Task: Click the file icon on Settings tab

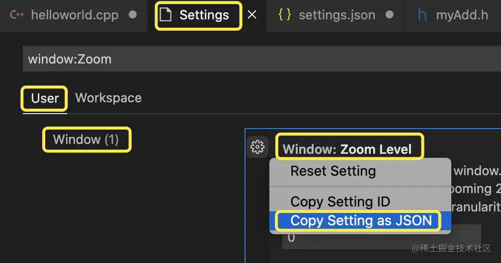Action: tap(167, 15)
